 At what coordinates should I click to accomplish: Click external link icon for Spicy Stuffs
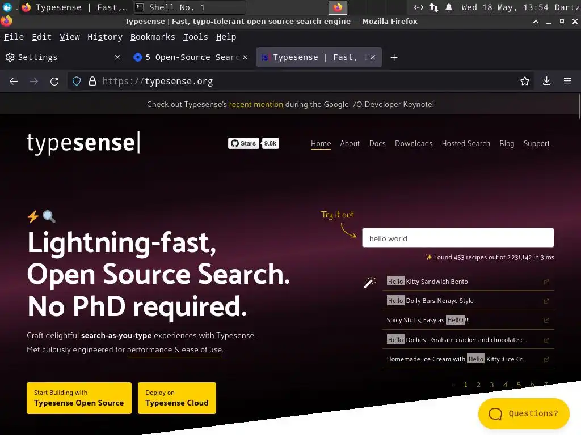(546, 321)
